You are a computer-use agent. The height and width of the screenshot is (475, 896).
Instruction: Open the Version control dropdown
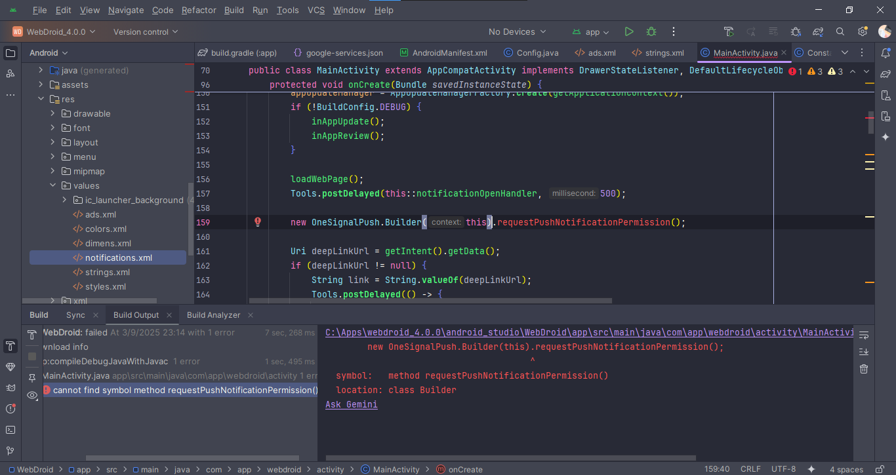tap(146, 31)
